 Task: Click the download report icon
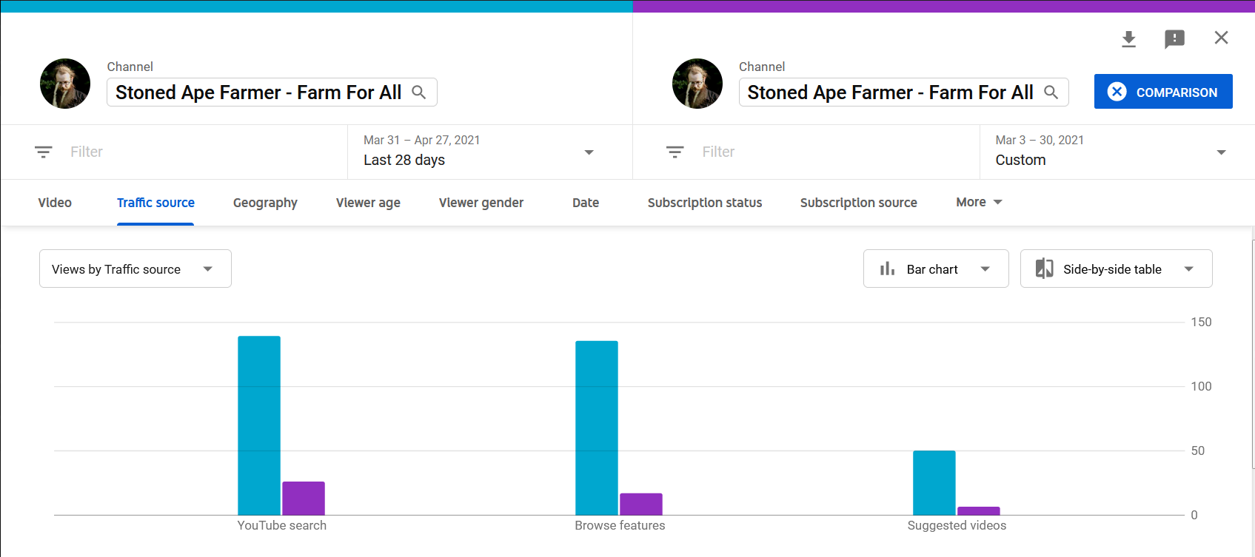1128,38
